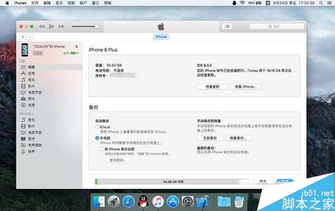Open Safari from the Dock
The image size is (335, 211).
click(128, 201)
